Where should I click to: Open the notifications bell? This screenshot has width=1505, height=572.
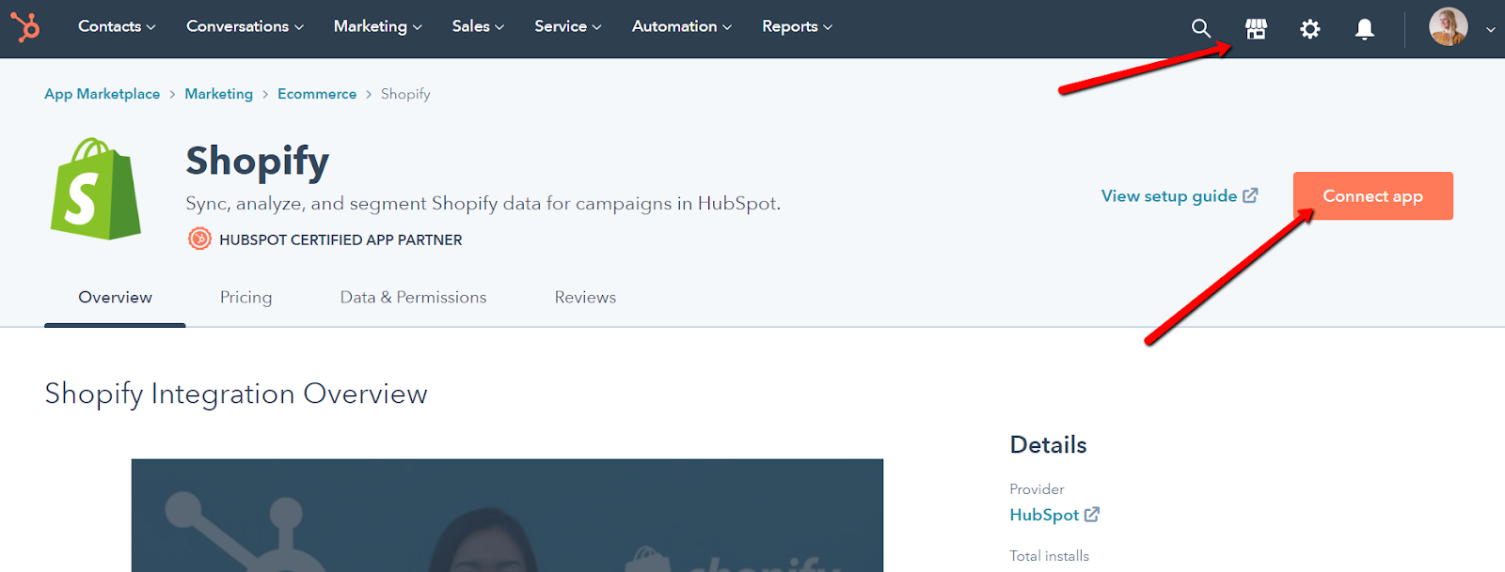(x=1364, y=29)
